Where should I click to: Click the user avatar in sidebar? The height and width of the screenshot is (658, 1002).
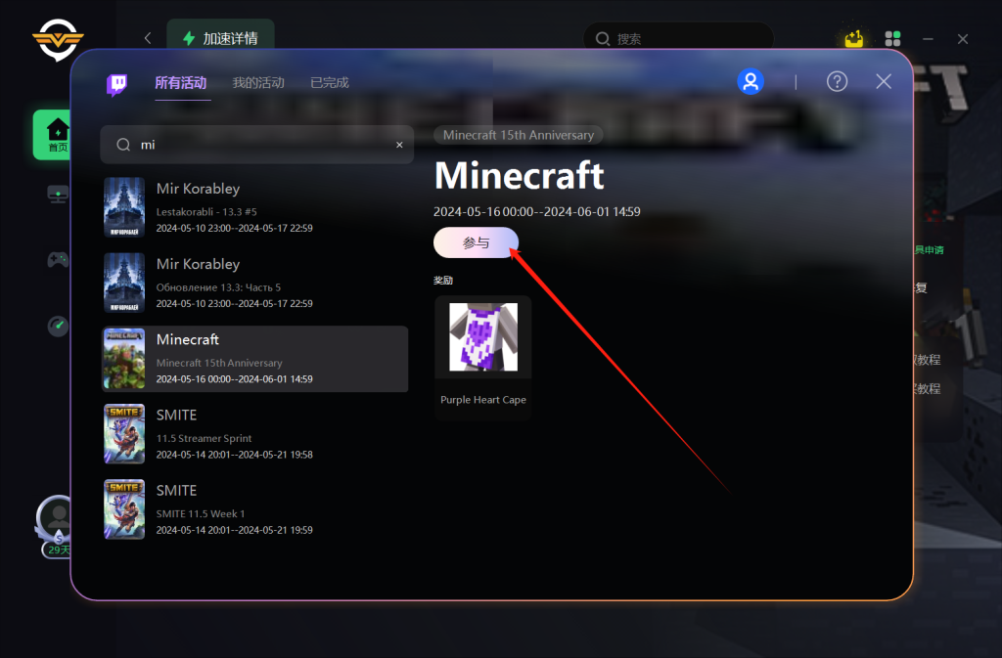[58, 517]
